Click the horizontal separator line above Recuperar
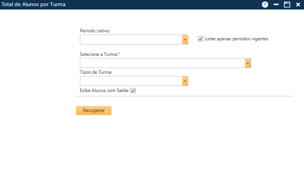 point(184,96)
